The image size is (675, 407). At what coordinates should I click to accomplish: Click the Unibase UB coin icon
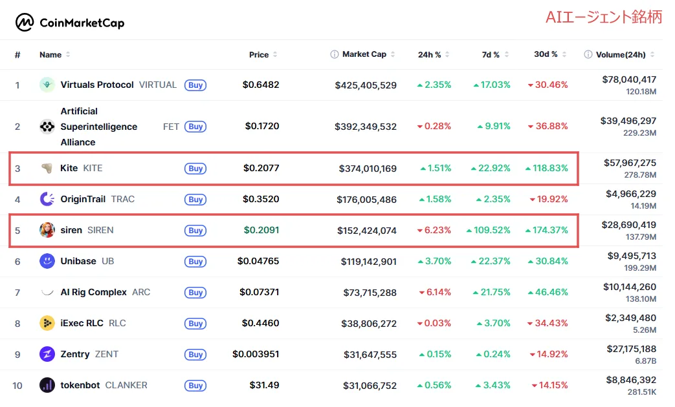(47, 261)
